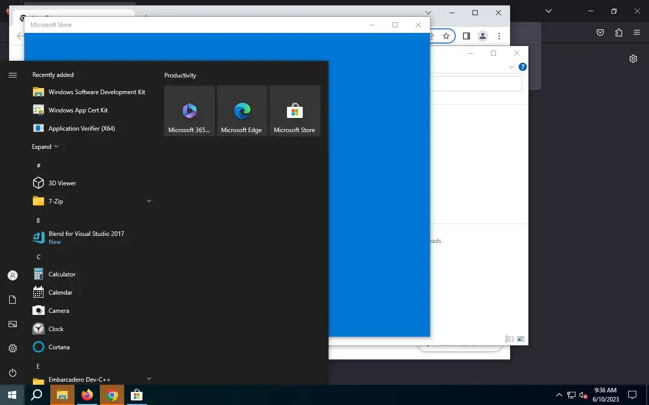
Task: Open the Microsoft Store tile
Action: click(x=295, y=110)
